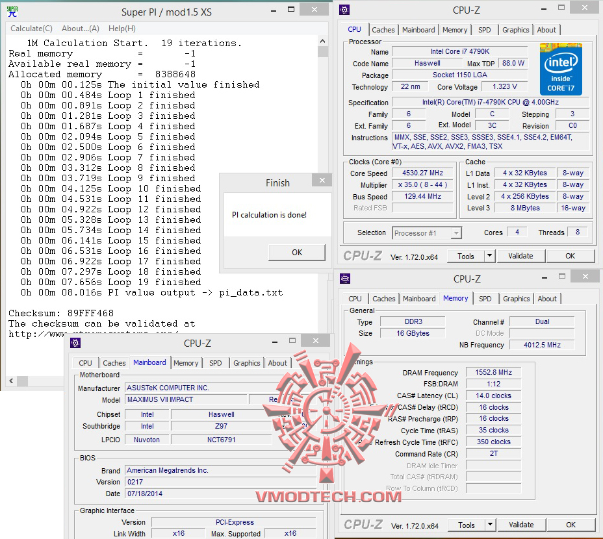
Task: Expand Tools dropdown arrow in Memory CPU-Z window
Action: click(x=491, y=525)
